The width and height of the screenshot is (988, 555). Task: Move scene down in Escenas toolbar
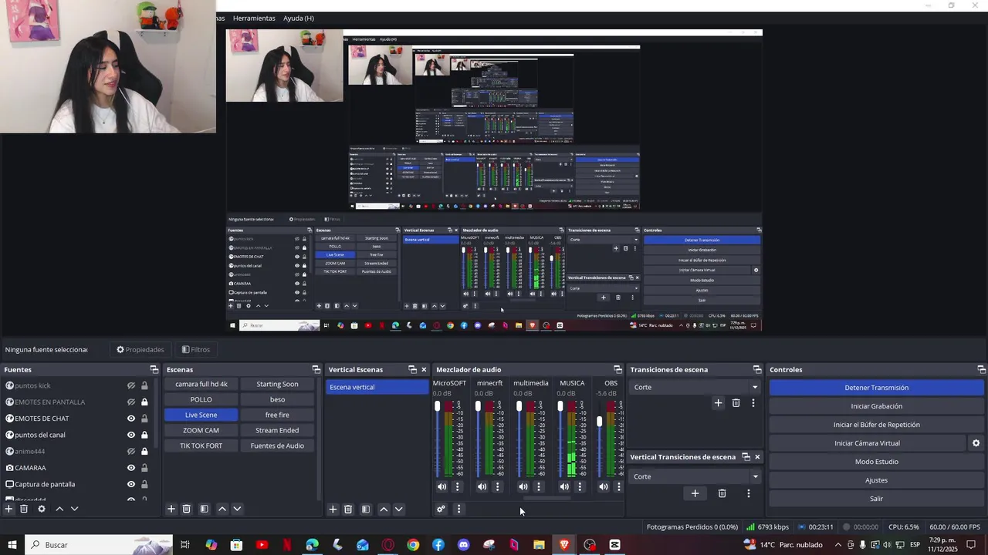pyautogui.click(x=237, y=509)
